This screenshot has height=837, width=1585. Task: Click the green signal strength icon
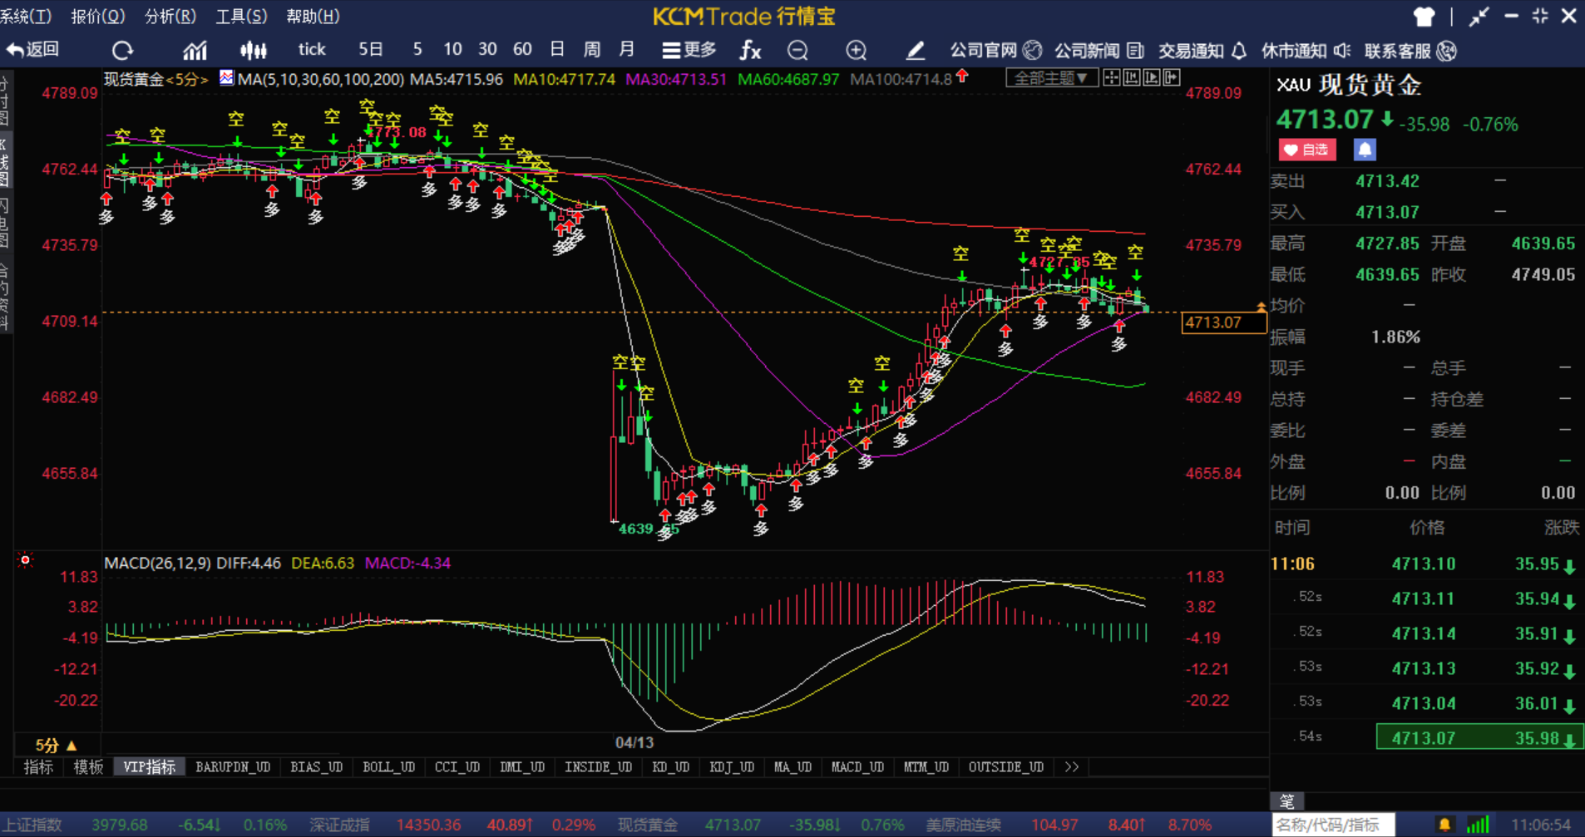[1478, 825]
